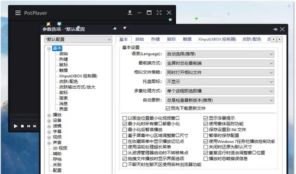Select 配置 in the settings tree
Image resolution: width=296 pixels, height=174 pixels.
tap(57, 170)
